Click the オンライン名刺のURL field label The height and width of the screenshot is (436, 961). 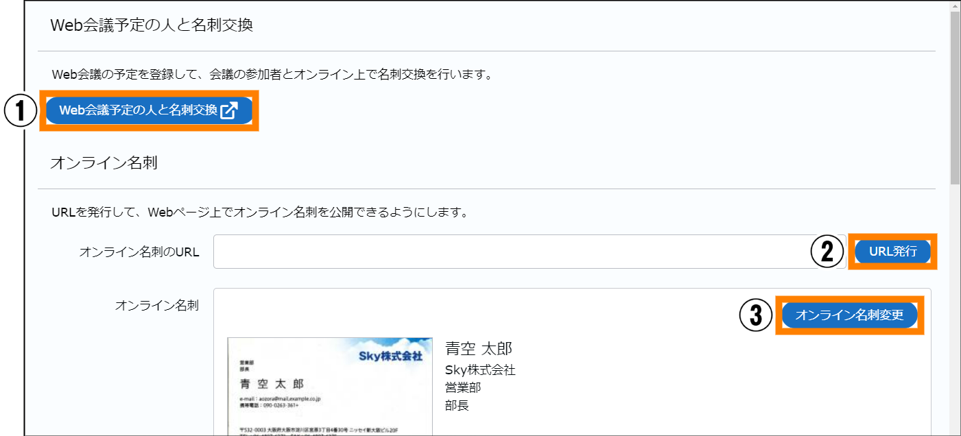(x=139, y=252)
